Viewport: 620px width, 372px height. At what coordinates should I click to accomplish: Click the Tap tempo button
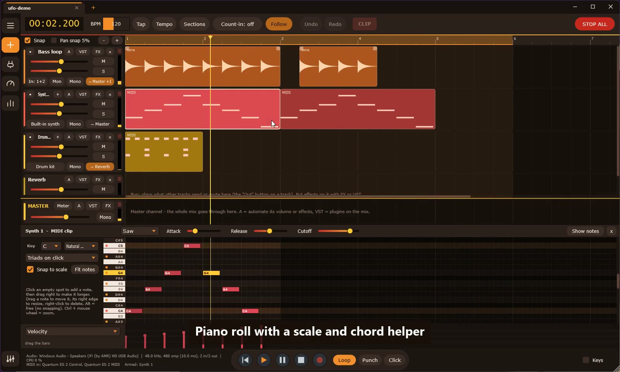[x=141, y=24]
